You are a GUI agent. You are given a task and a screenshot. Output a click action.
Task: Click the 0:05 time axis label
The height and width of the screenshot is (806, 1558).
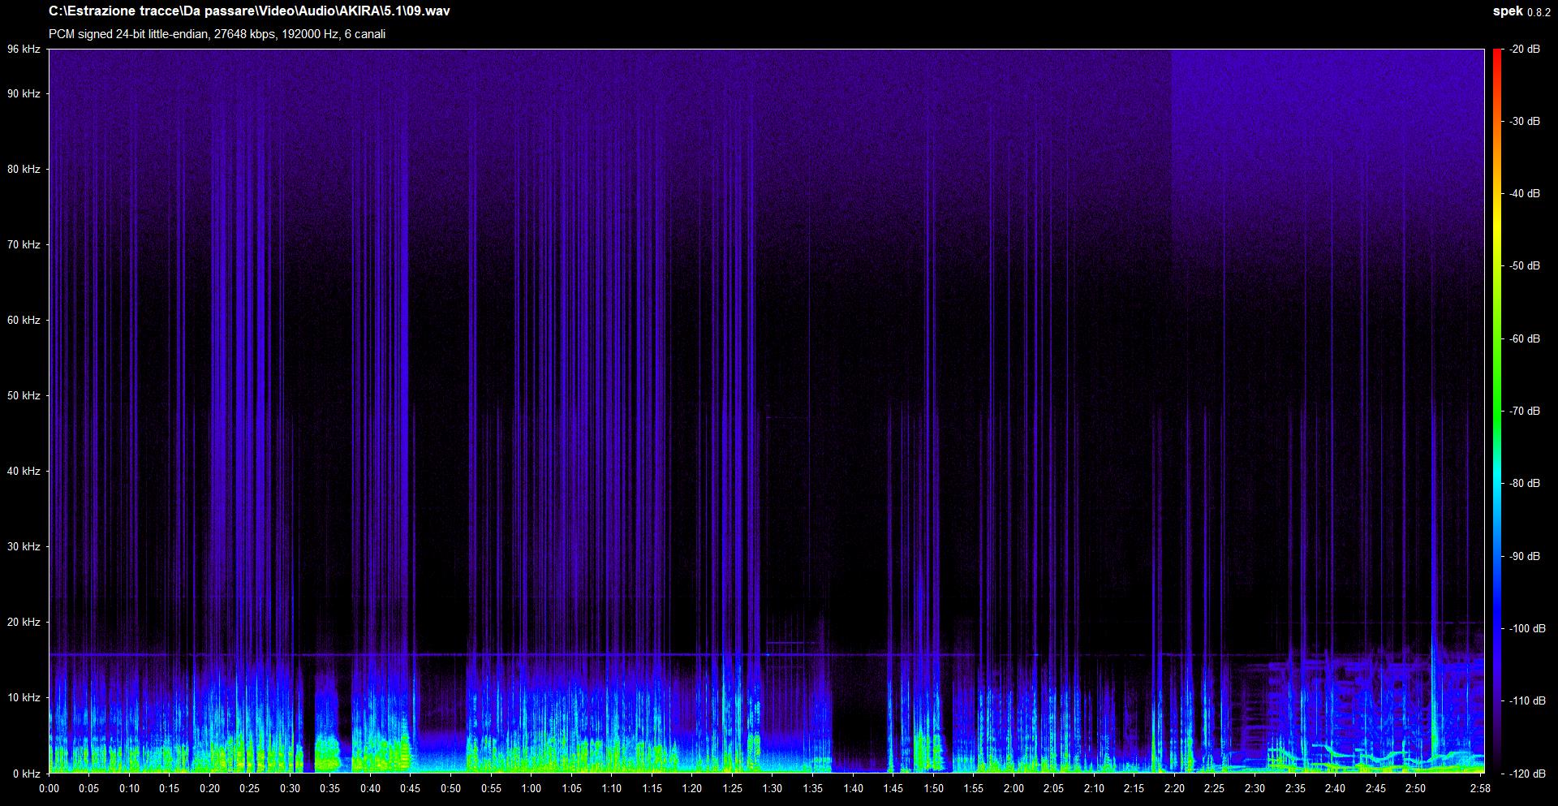tap(89, 789)
